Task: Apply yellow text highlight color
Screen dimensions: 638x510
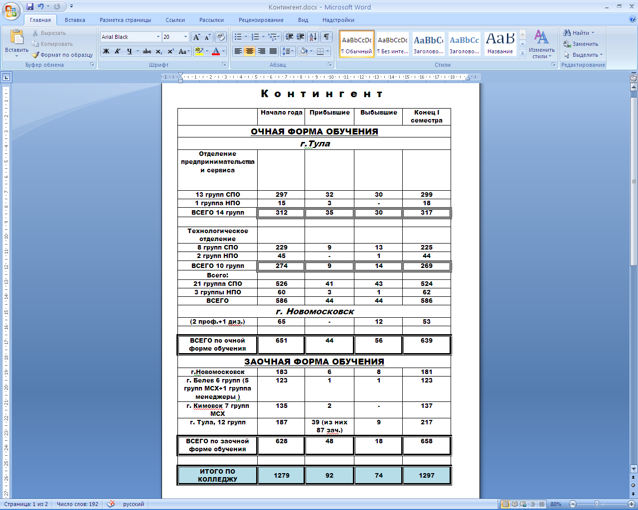Action: (x=198, y=51)
